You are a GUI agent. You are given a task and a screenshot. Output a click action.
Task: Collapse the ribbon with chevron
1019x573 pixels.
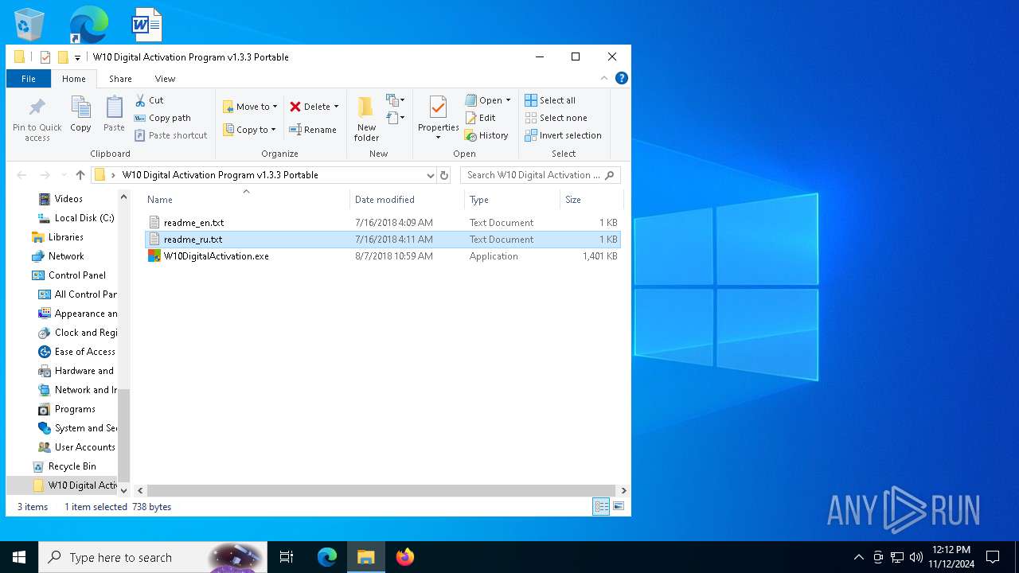coord(604,78)
